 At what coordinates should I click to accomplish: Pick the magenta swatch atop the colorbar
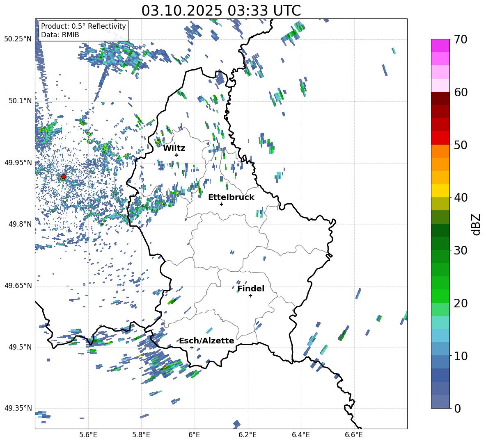(440, 45)
